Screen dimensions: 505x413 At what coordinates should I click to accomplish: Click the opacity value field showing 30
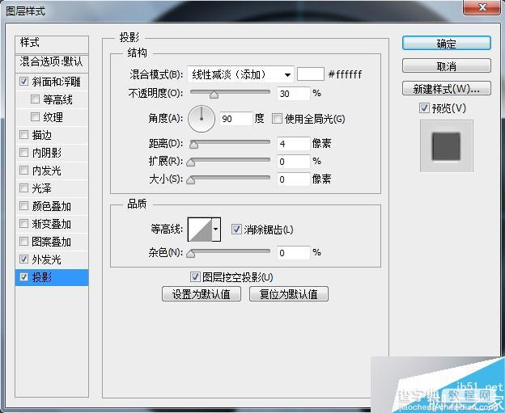point(294,94)
